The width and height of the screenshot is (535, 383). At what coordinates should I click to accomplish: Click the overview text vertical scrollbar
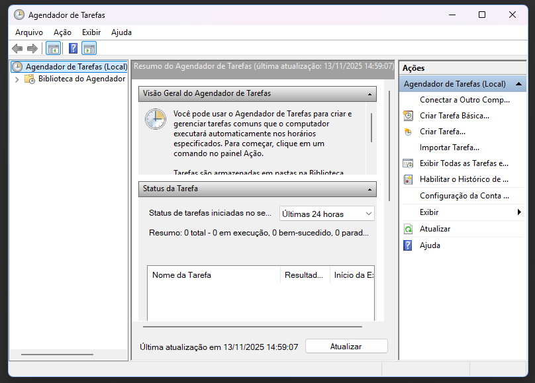(x=371, y=127)
